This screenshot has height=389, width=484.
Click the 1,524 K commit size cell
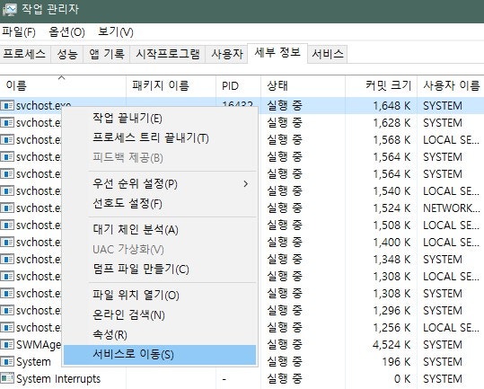(x=392, y=208)
